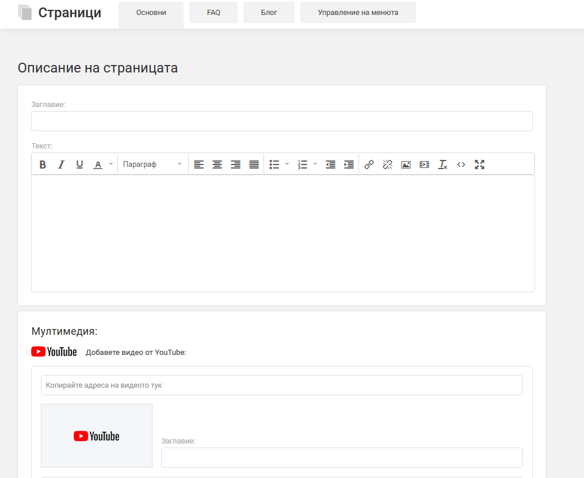Switch to the Основни tab
This screenshot has width=584, height=478.
[151, 13]
